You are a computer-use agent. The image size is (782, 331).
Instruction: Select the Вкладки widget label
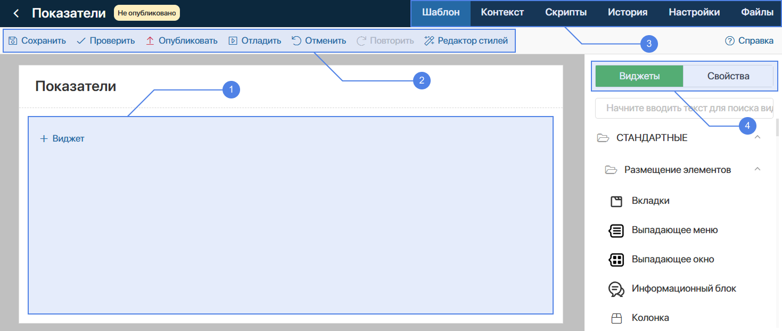651,201
